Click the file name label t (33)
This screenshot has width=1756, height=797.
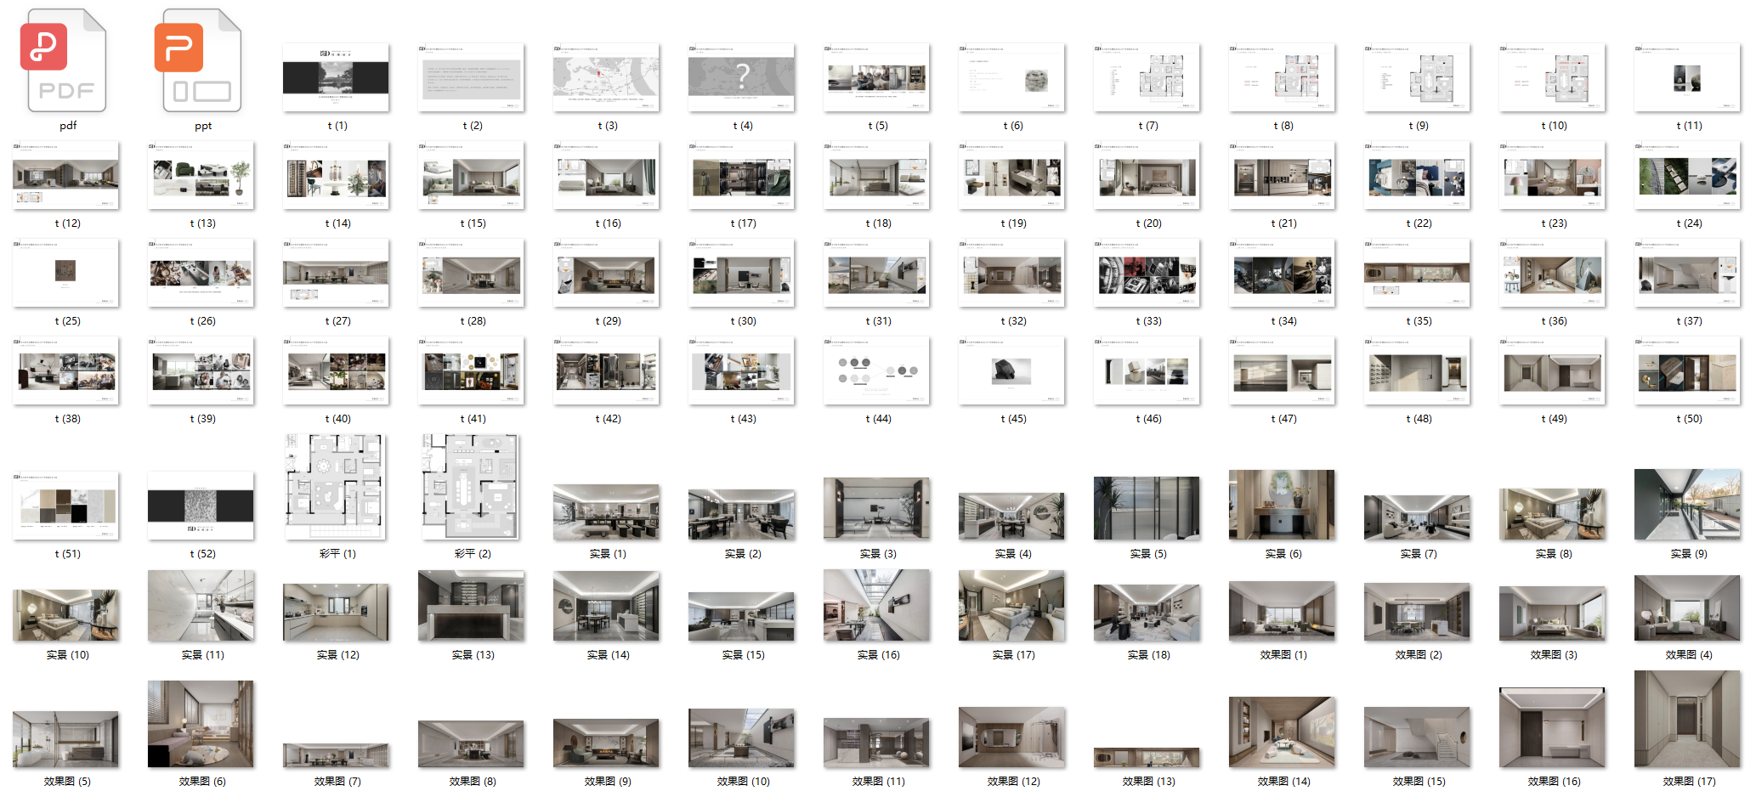coord(1148,321)
